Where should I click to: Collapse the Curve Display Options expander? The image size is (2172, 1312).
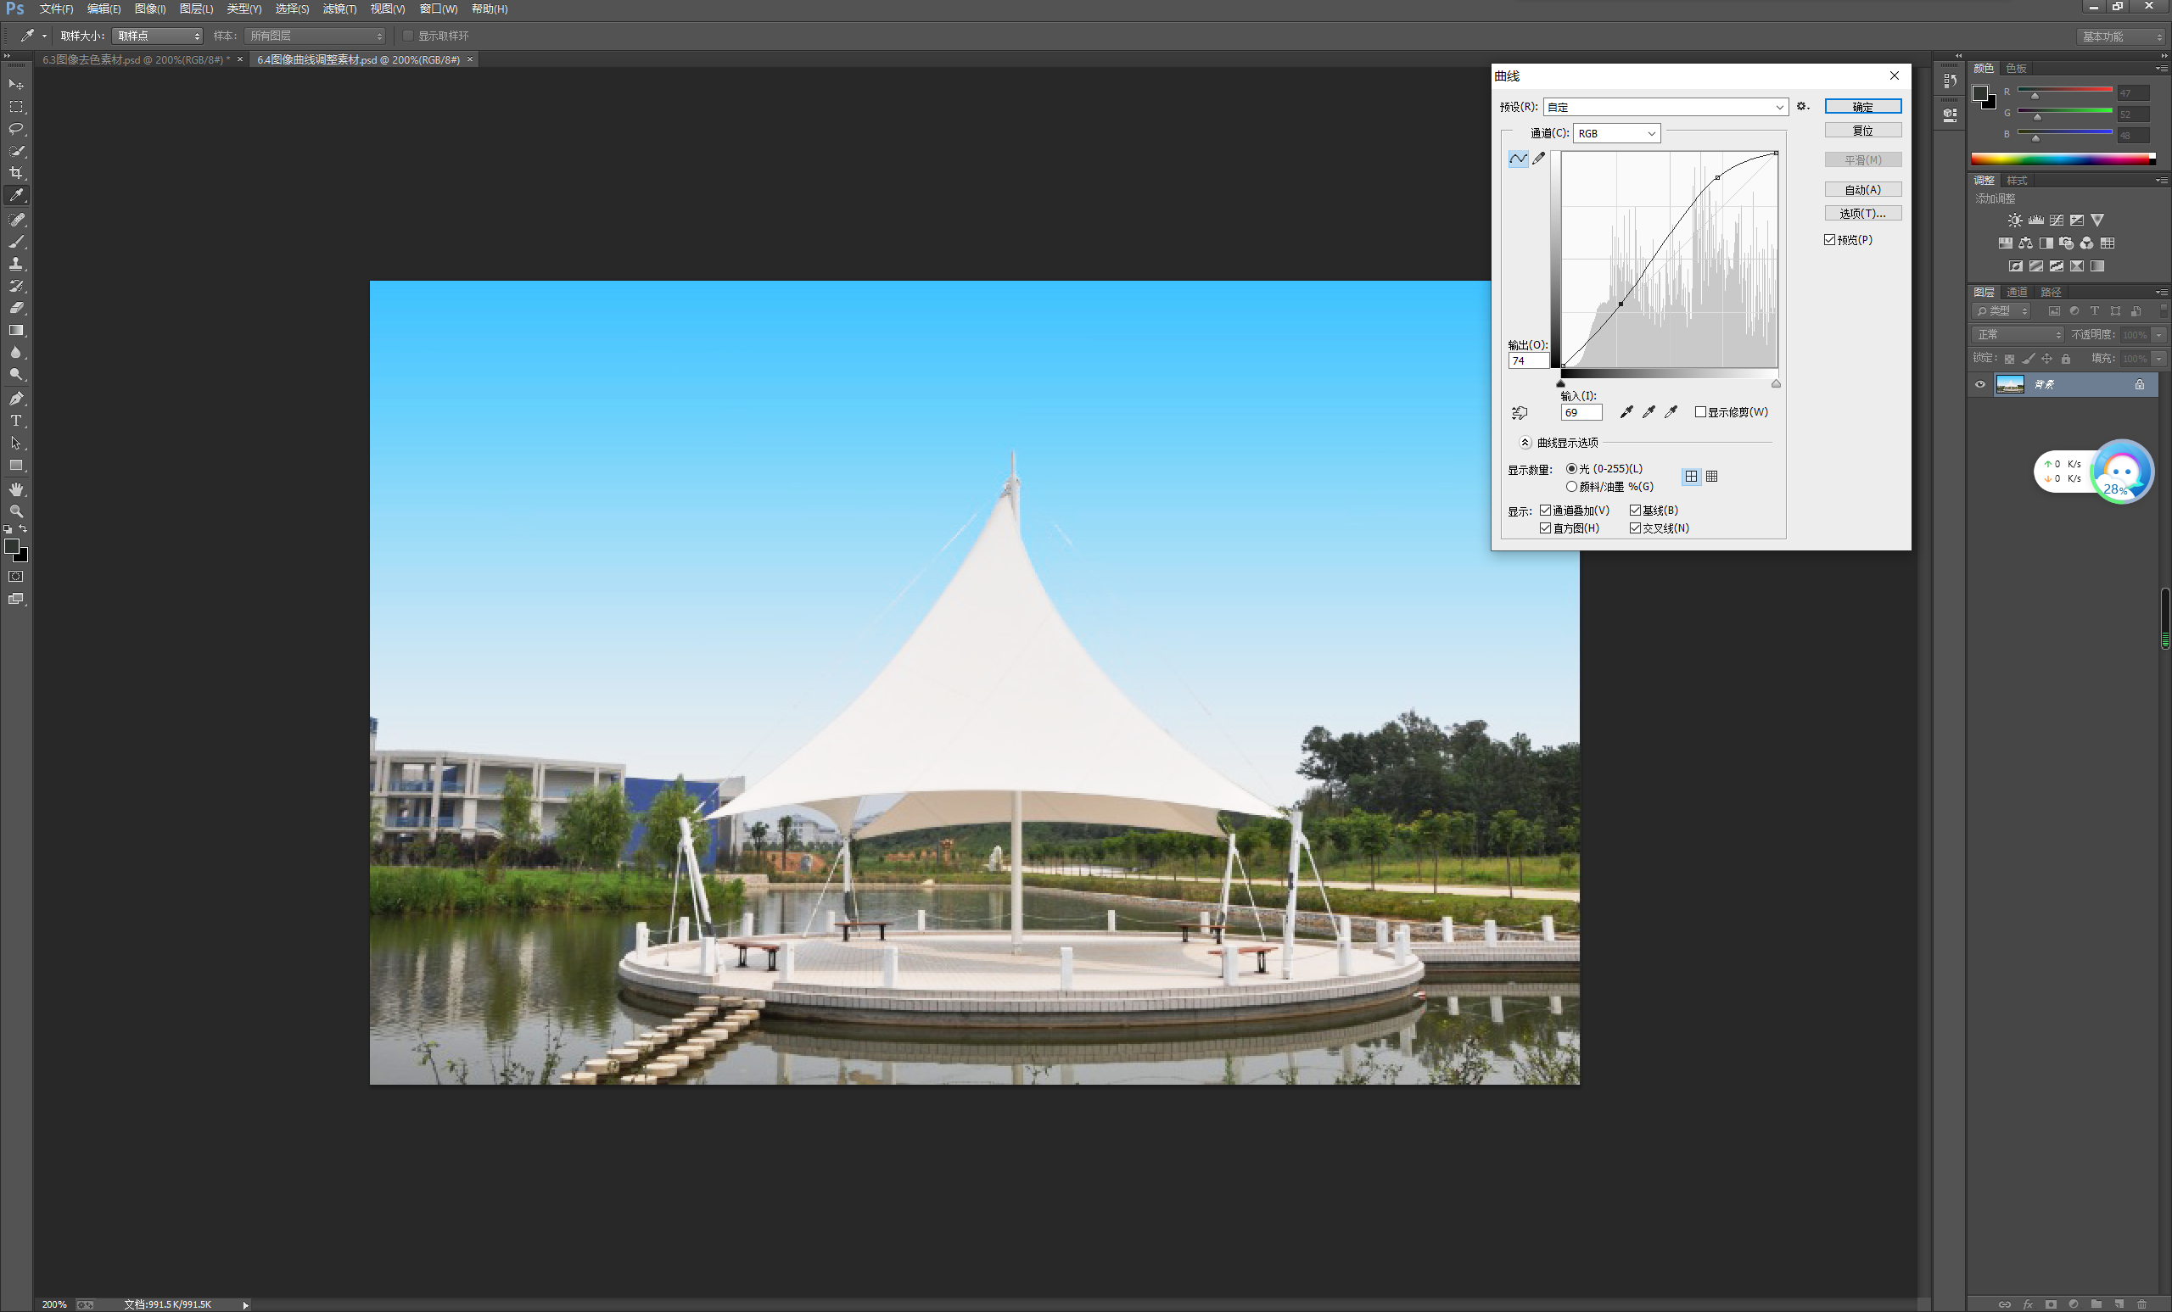[x=1525, y=443]
